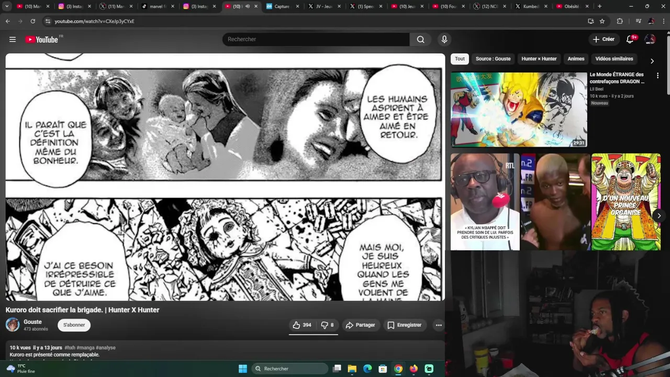Select the Hunter × Hunter chip

[x=539, y=59]
